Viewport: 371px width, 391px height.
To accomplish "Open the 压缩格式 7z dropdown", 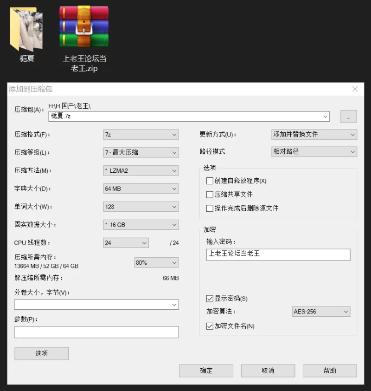I will [141, 135].
